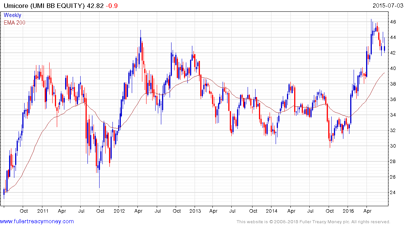
Task: Click the 2011 x-axis label
Action: (42, 211)
